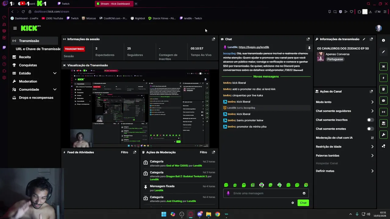Pop out Informações da transmissão panel
This screenshot has height=219, width=390.
tap(371, 39)
